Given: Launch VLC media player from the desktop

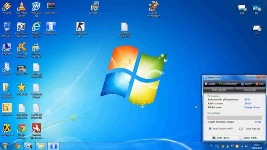Looking at the screenshot, I should (21, 9).
